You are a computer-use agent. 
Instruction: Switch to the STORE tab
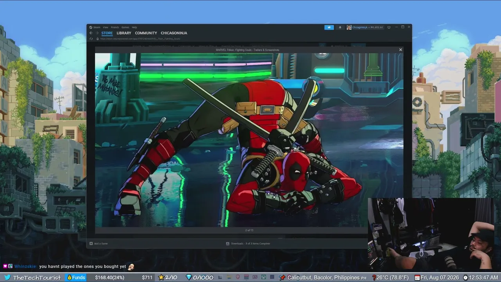click(107, 33)
